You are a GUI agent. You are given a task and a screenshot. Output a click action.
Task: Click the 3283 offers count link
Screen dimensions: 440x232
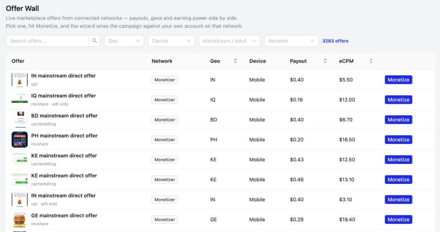pos(336,41)
